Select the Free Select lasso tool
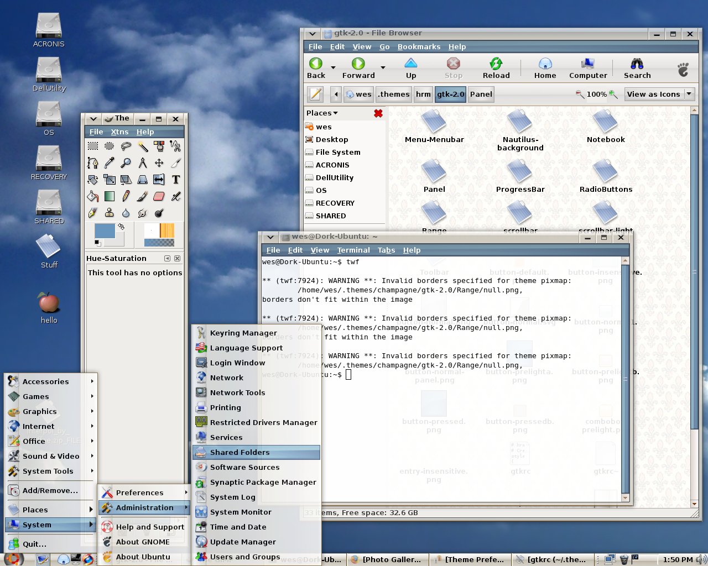708x566 pixels. pos(126,146)
